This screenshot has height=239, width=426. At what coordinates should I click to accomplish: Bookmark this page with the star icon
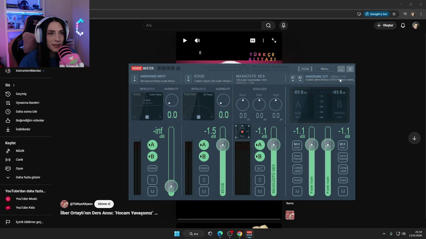394,14
